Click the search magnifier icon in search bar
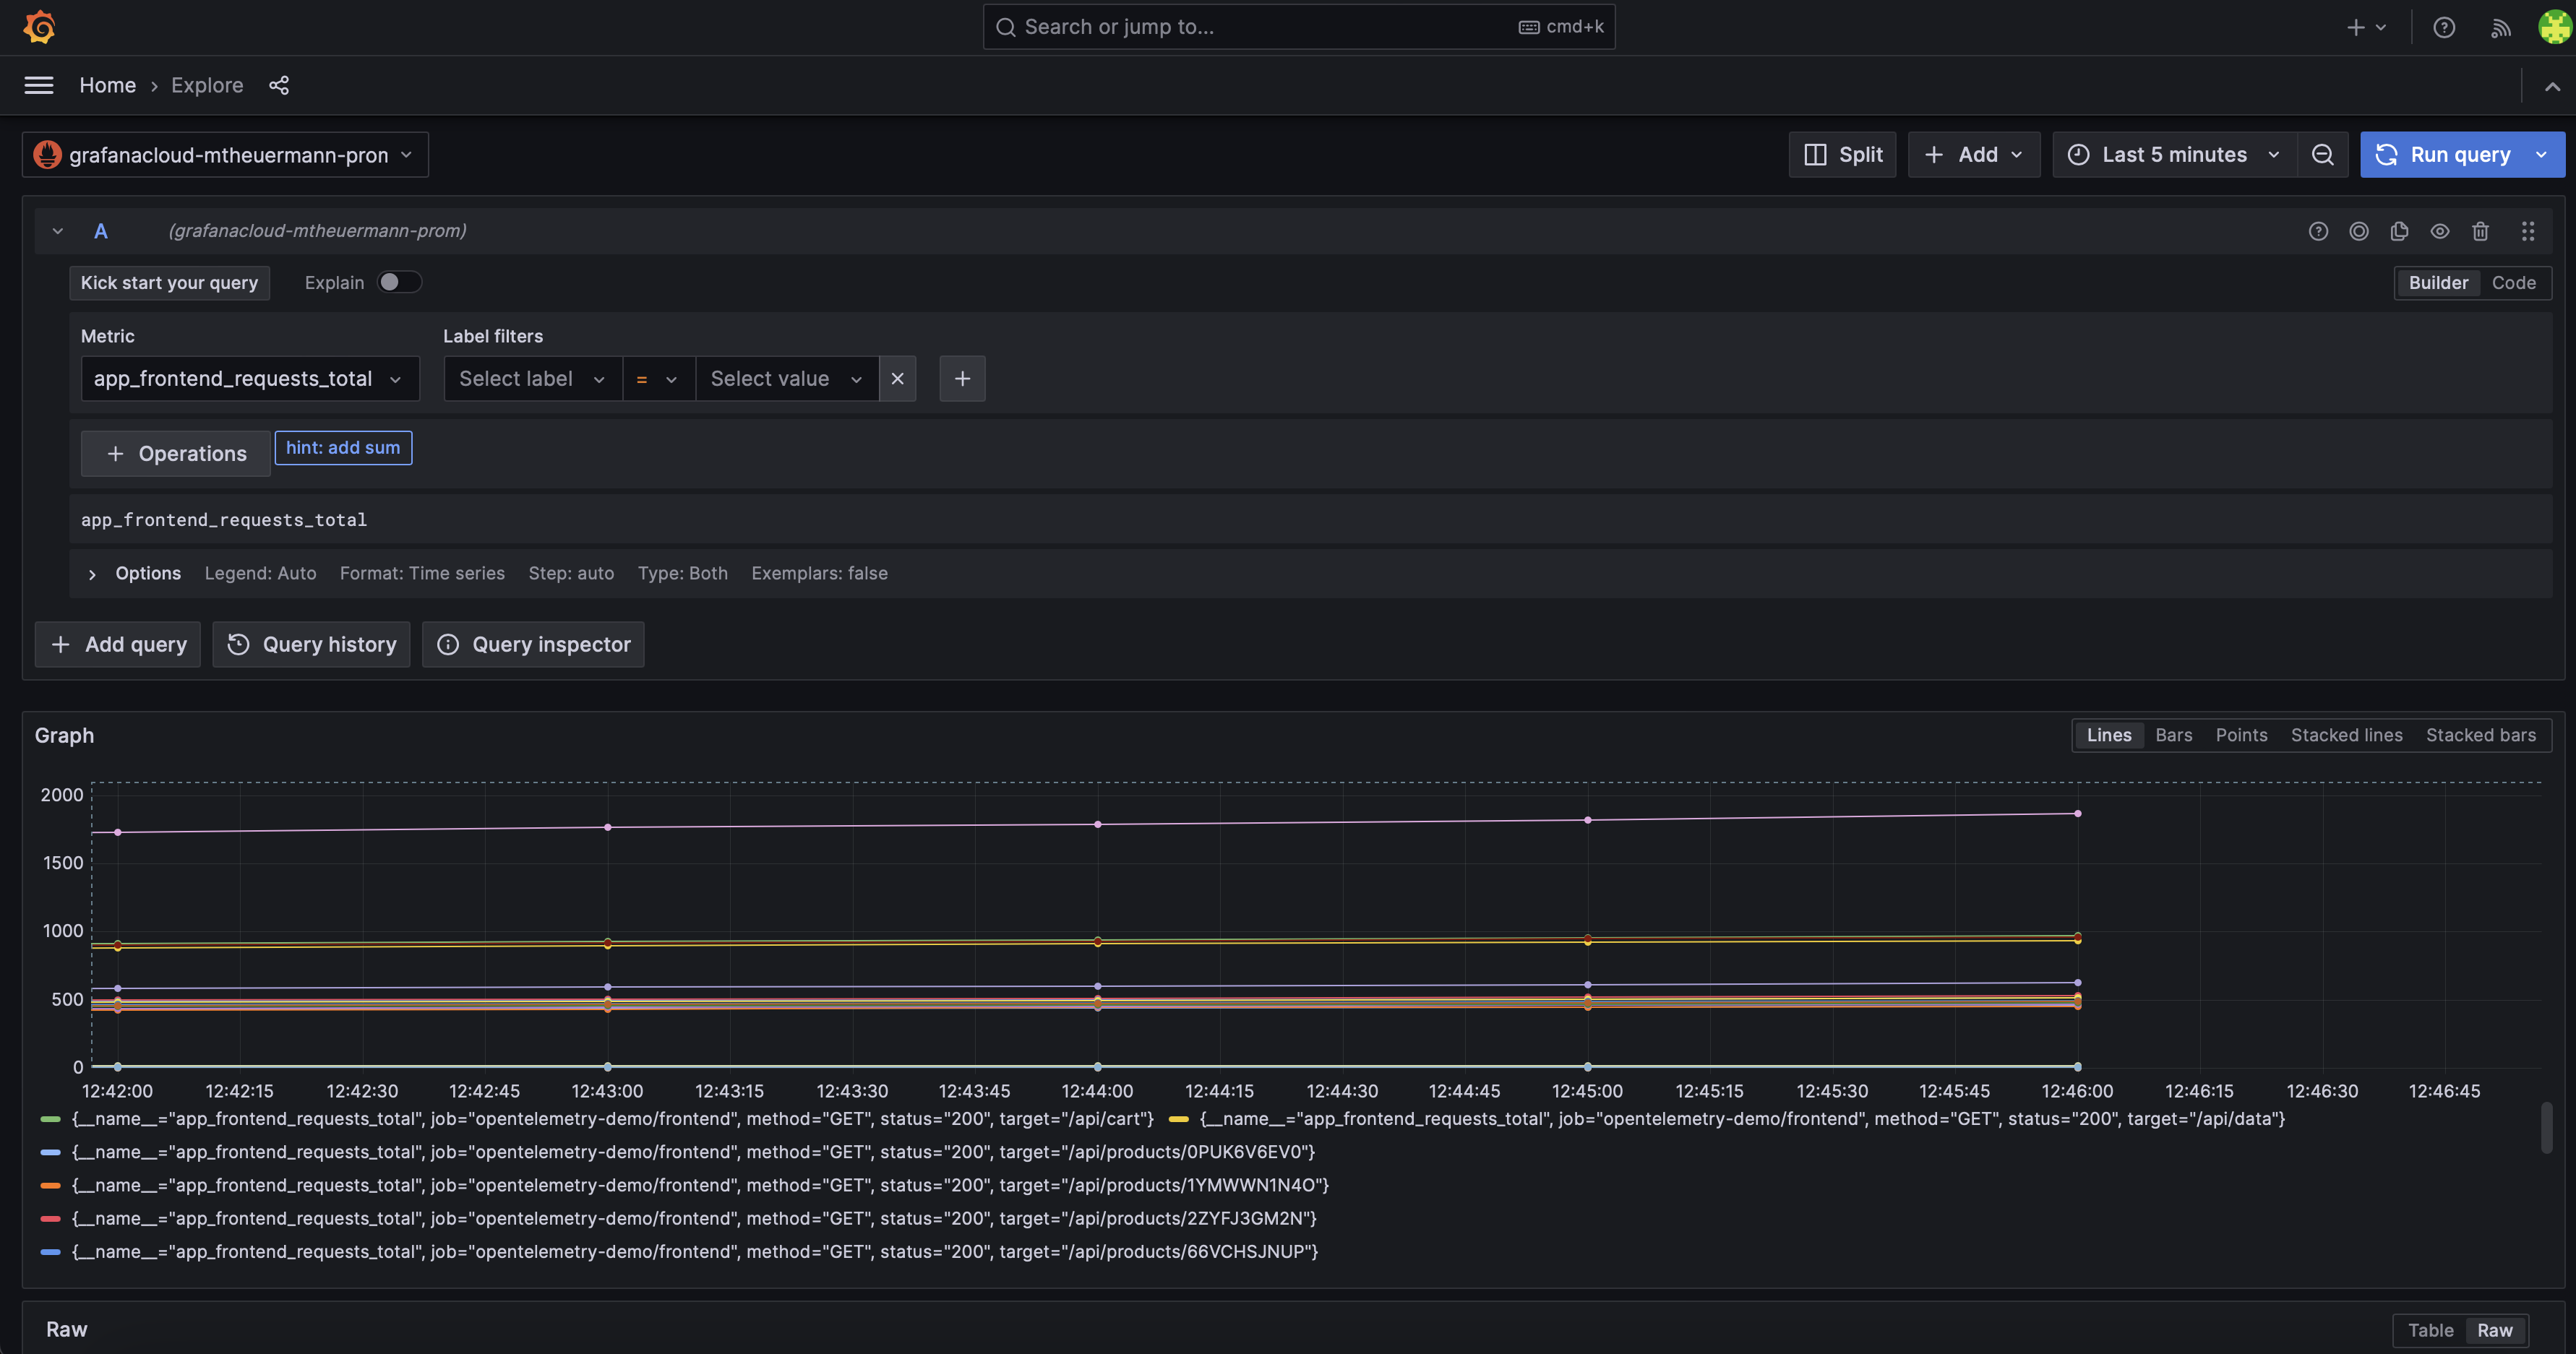The height and width of the screenshot is (1354, 2576). click(1006, 27)
